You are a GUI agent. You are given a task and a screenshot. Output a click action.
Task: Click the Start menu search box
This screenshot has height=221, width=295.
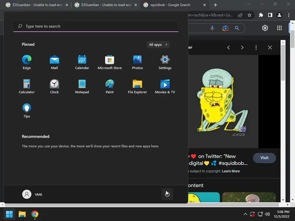pyautogui.click(x=96, y=26)
